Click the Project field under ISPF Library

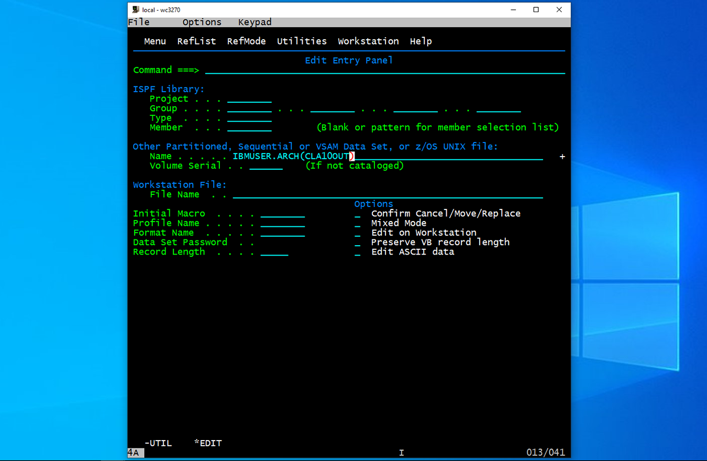249,99
